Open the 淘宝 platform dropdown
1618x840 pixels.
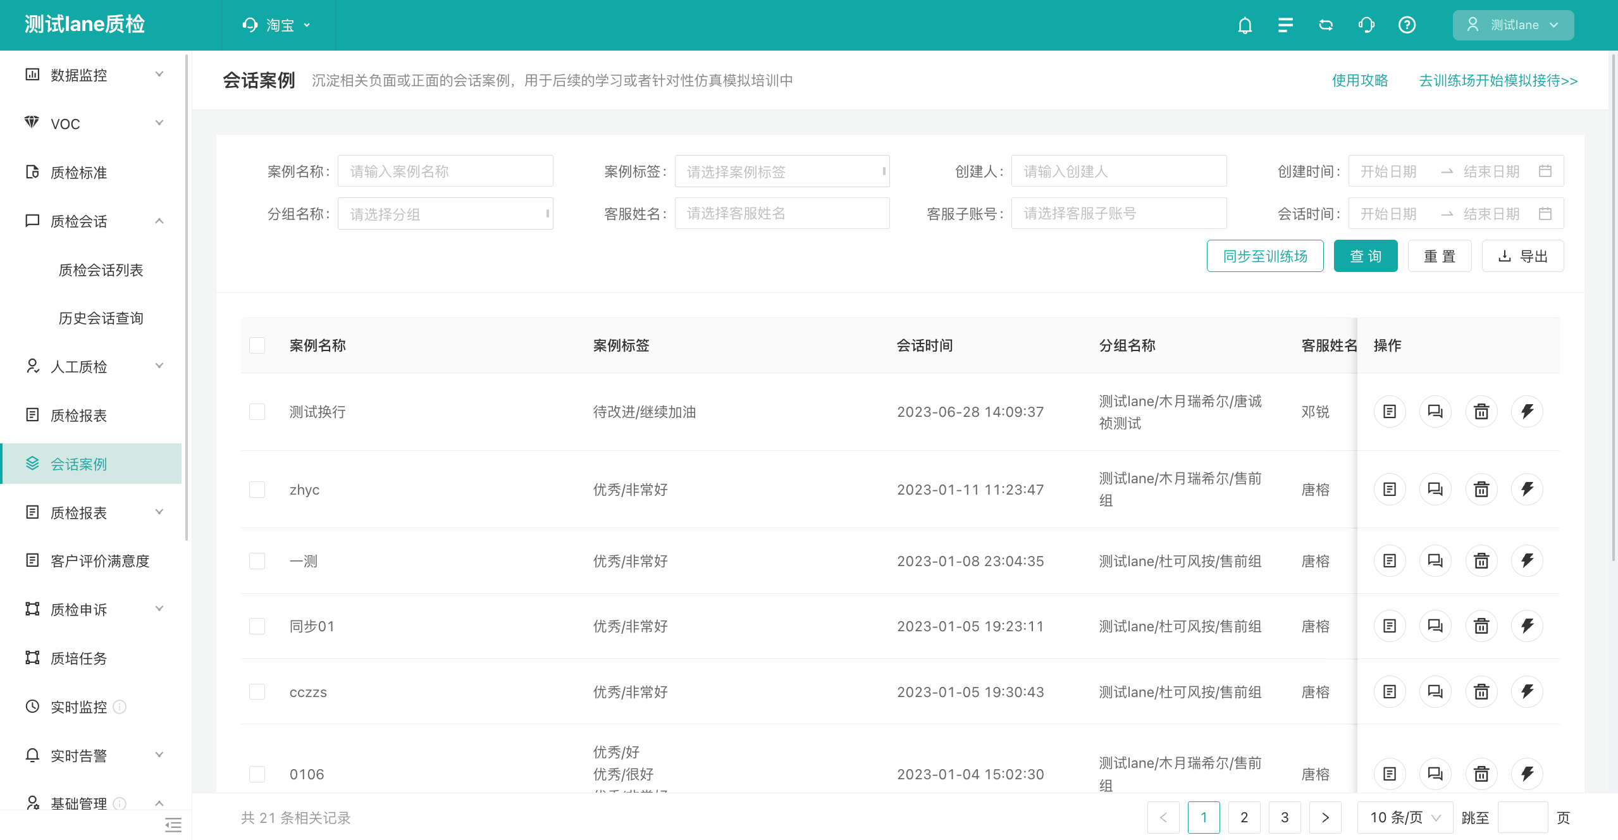pyautogui.click(x=277, y=25)
